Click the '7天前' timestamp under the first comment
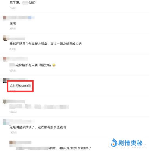150x151 pixels. click(12, 8)
